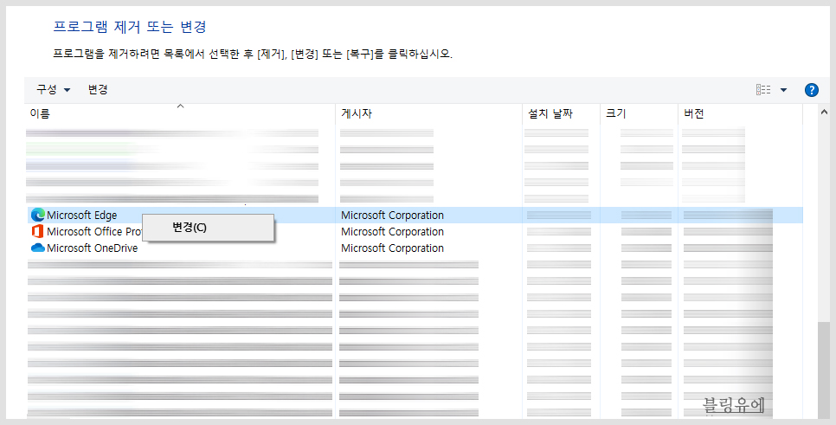Click the vertical scrollbar thumb

coord(824,370)
